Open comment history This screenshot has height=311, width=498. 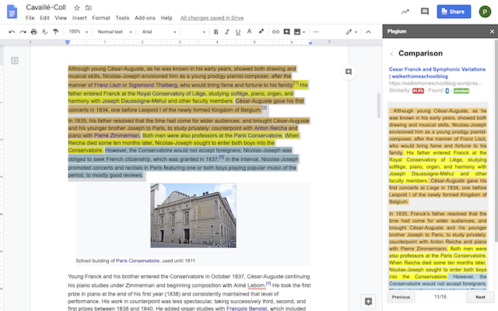tap(425, 12)
